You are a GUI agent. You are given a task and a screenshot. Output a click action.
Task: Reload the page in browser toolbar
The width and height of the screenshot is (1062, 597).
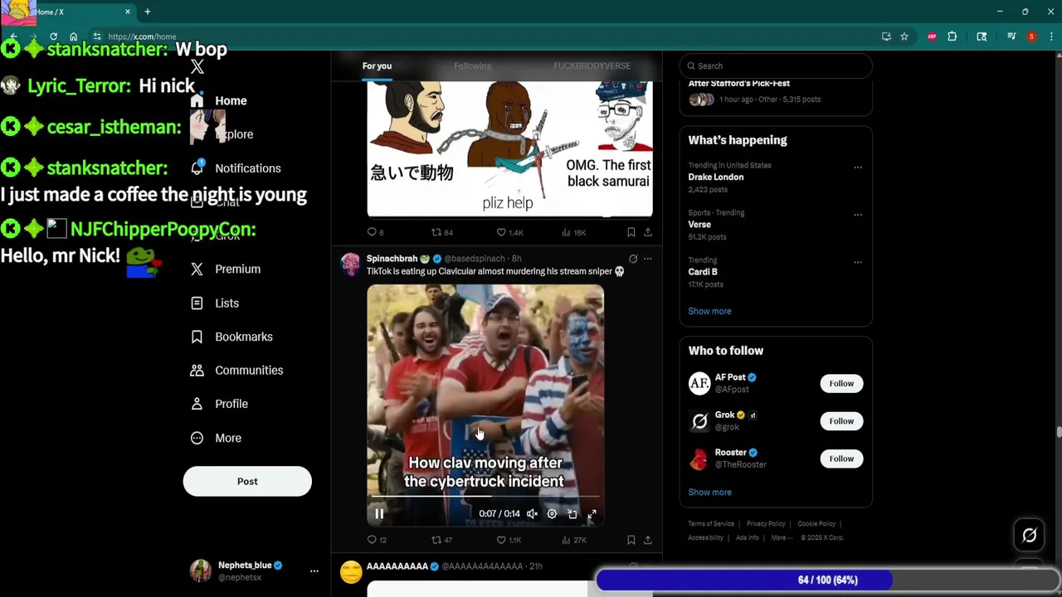[x=53, y=36]
